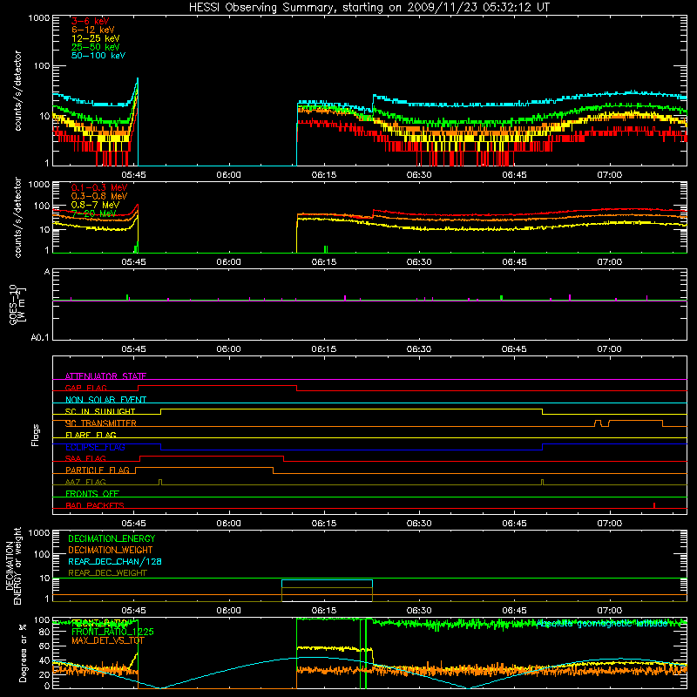The height and width of the screenshot is (697, 697).
Task: Click the GOES-10 axis label
Action: [17, 304]
